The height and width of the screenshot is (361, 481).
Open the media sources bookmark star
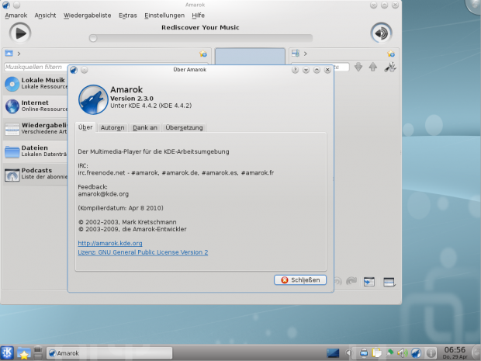coord(203,54)
